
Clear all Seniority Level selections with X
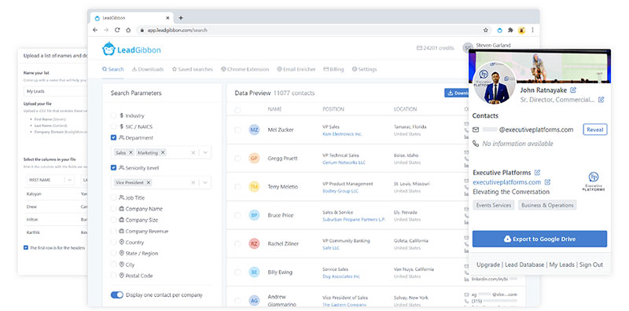(193, 182)
